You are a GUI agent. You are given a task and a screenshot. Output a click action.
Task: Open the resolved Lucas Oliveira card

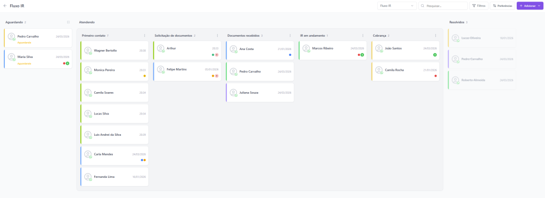pos(482,38)
